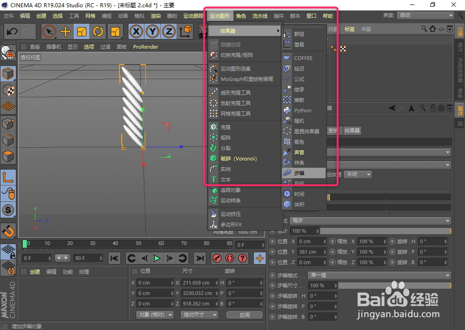Select PolyFX menu entry
Viewport: 465px width, 330px height.
point(244,225)
